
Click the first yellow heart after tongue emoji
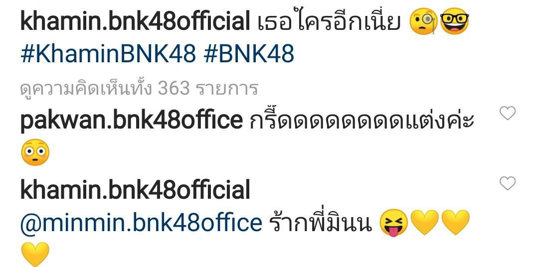point(424,222)
